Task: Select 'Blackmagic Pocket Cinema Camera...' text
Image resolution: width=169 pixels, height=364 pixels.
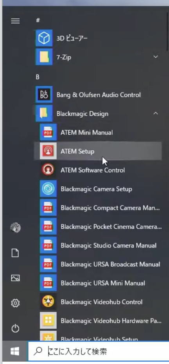Action: [111, 227]
